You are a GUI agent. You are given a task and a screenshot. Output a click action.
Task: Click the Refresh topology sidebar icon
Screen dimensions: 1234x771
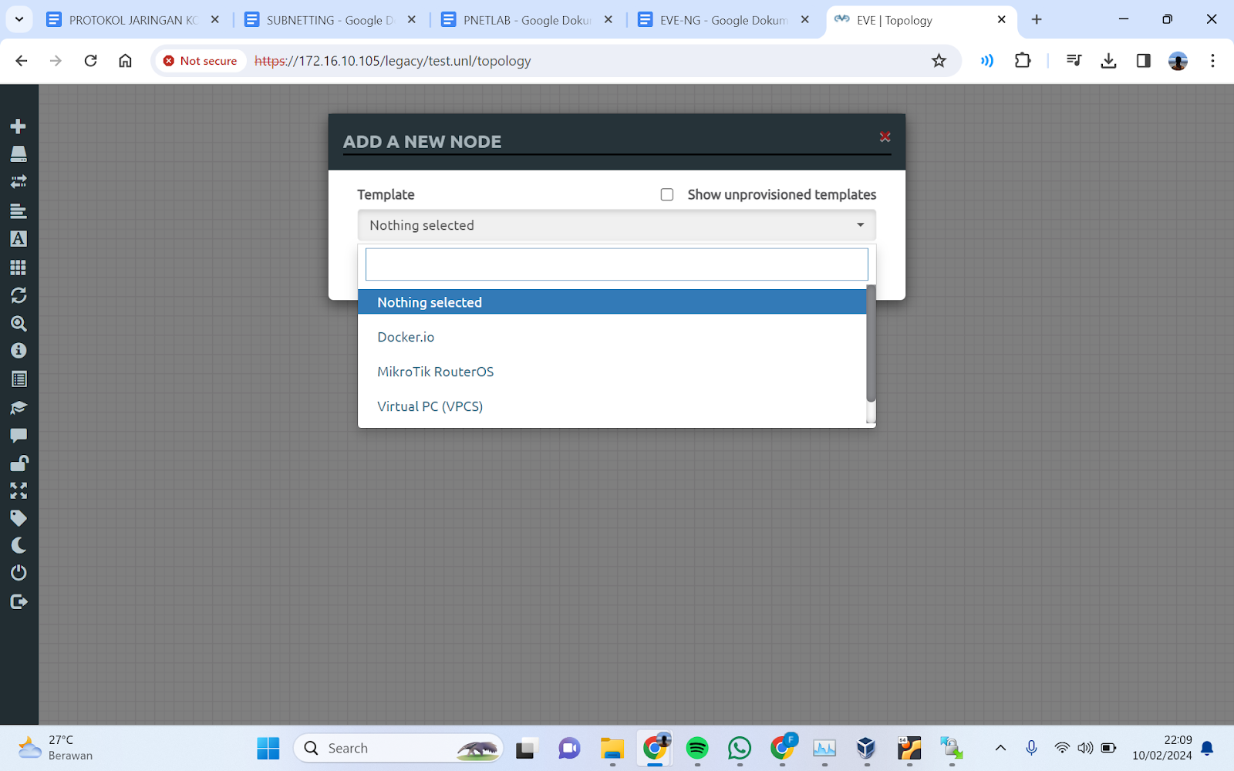(x=19, y=295)
